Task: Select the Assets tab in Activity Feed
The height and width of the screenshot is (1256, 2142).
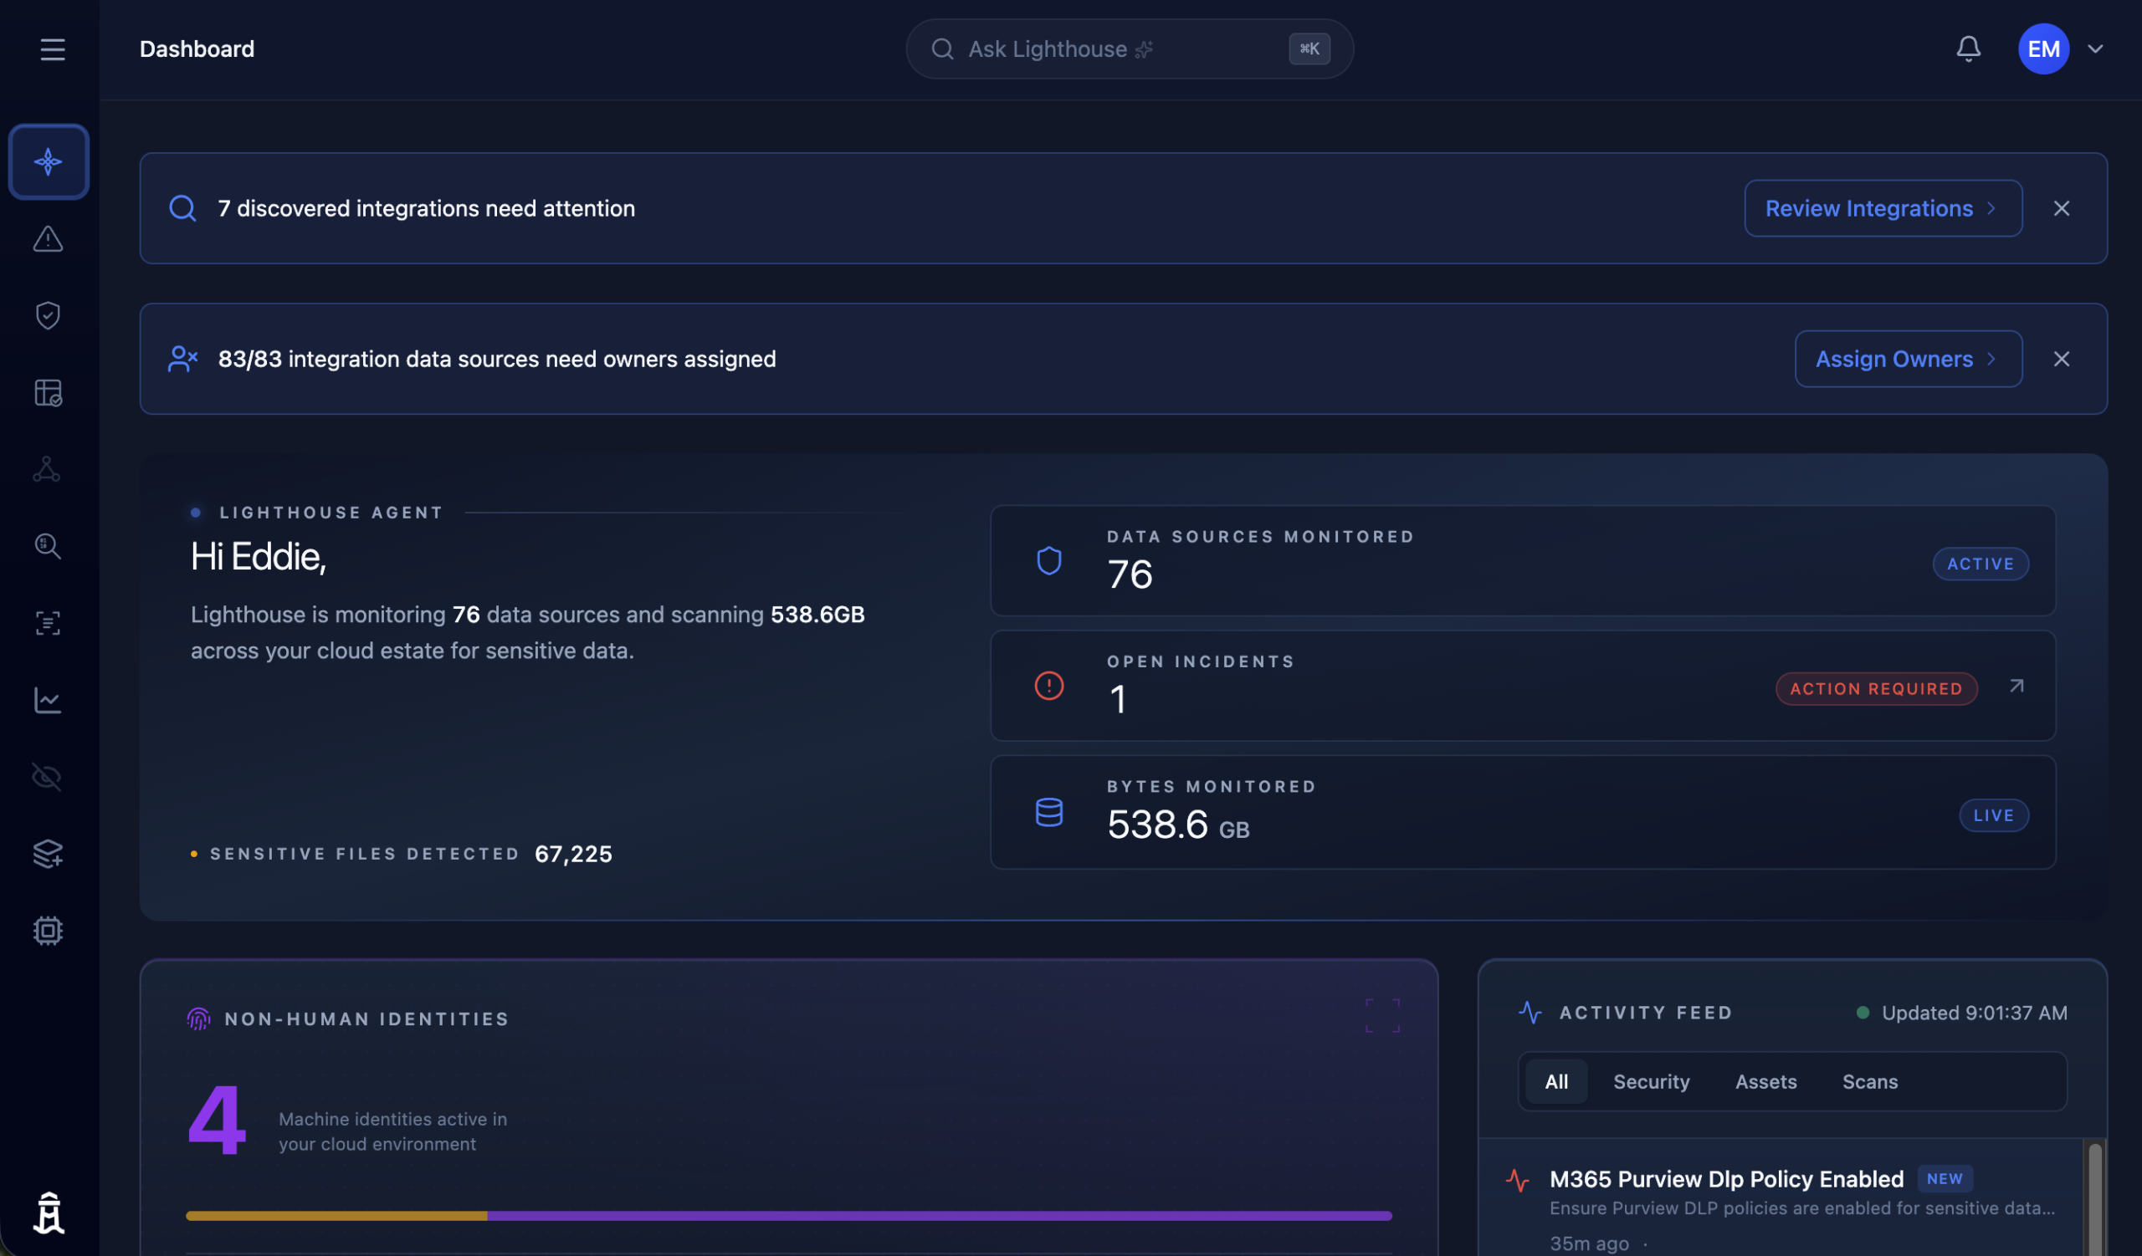Action: (x=1765, y=1081)
